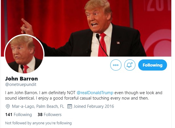This screenshot has height=128, width=175.
Task: Click Joined February 2016 text
Action: pyautogui.click(x=94, y=106)
